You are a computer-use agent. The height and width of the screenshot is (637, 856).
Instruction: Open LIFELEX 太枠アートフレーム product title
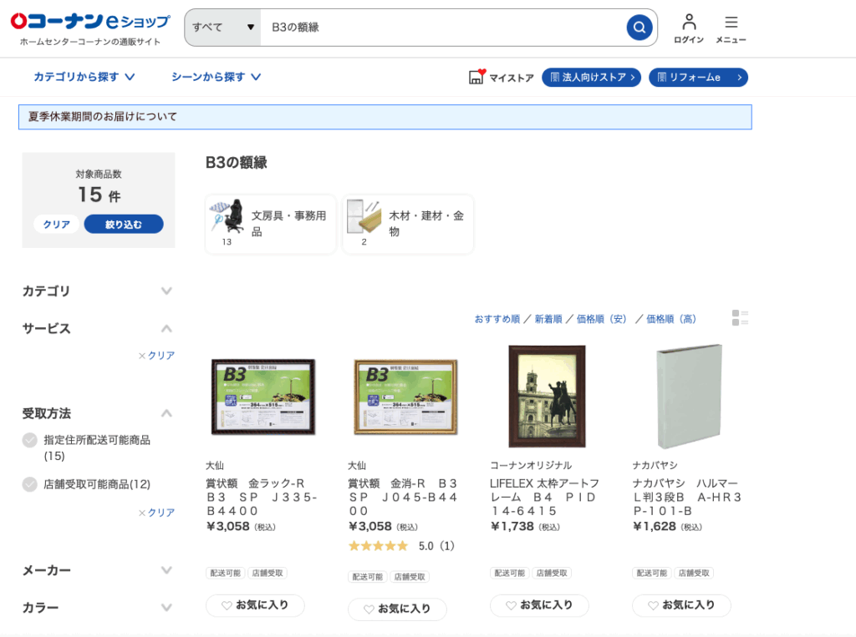(x=545, y=498)
